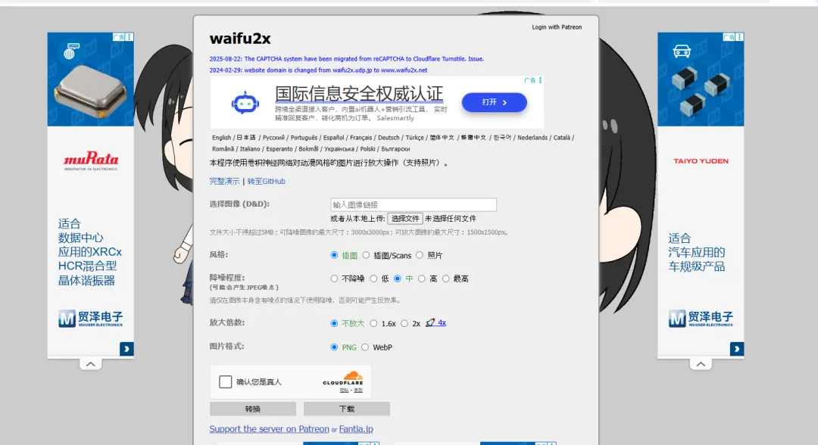Switch language to Español

[x=333, y=138]
